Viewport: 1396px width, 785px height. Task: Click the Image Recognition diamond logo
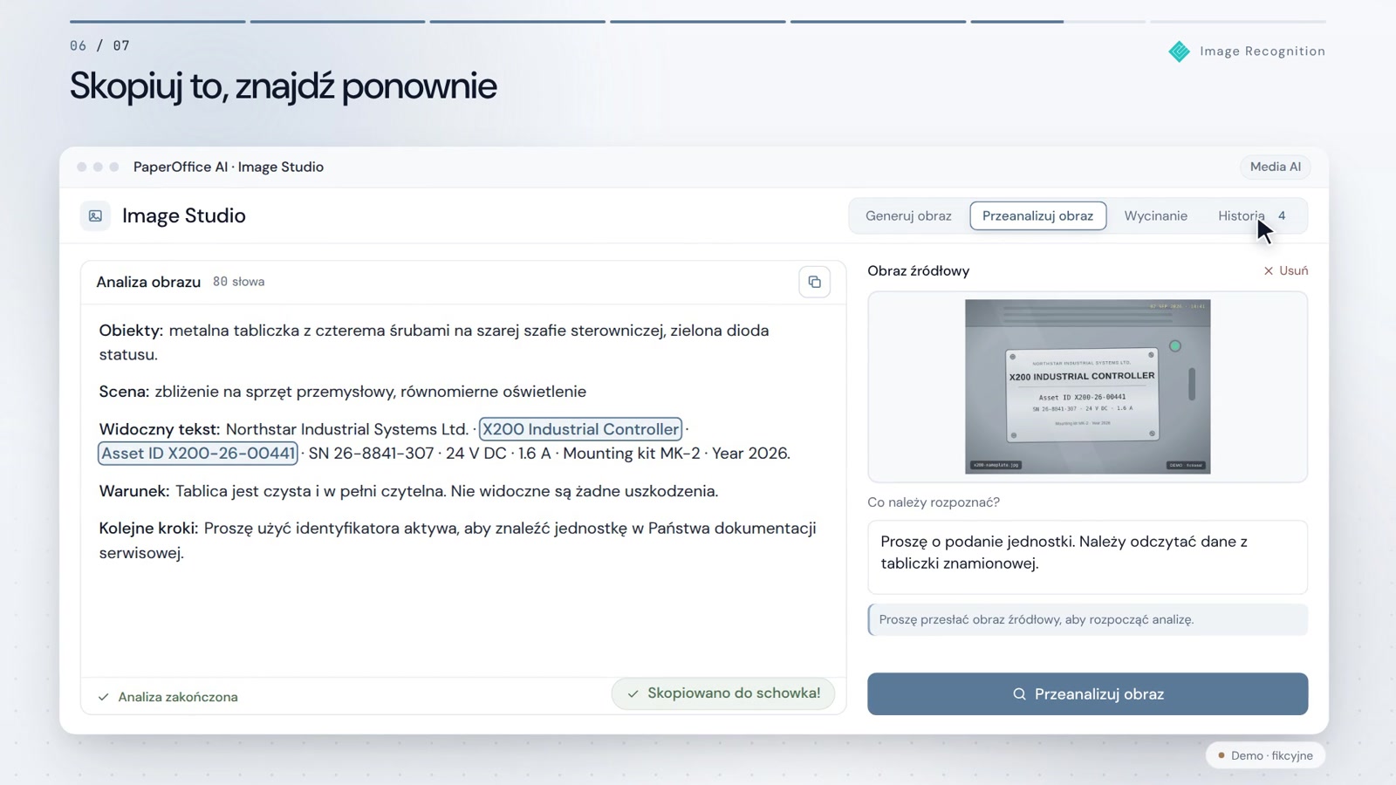point(1179,51)
